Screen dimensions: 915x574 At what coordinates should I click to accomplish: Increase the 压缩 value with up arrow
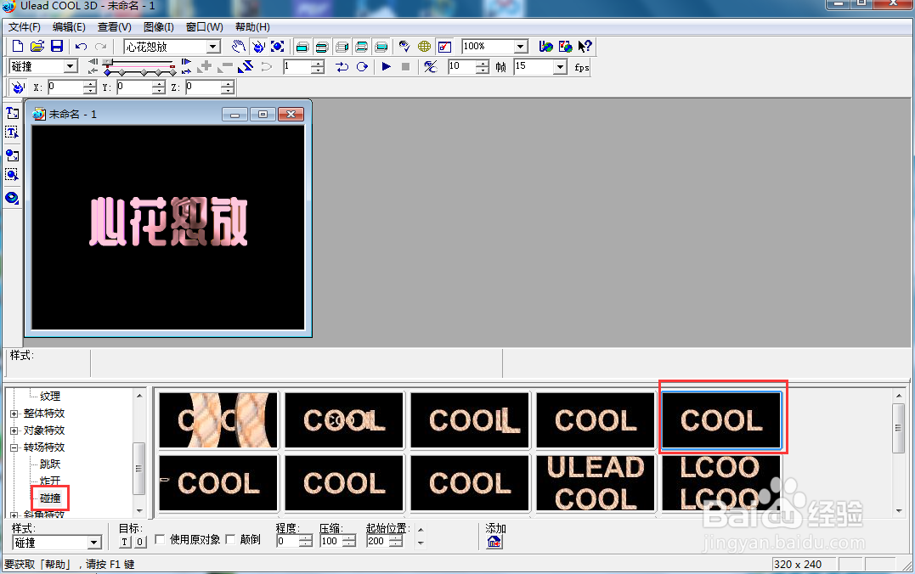[349, 538]
